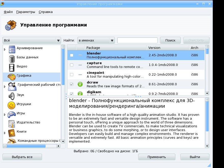Click the Выйти quit button
Viewport: 224px width, 168px height.
[195, 157]
